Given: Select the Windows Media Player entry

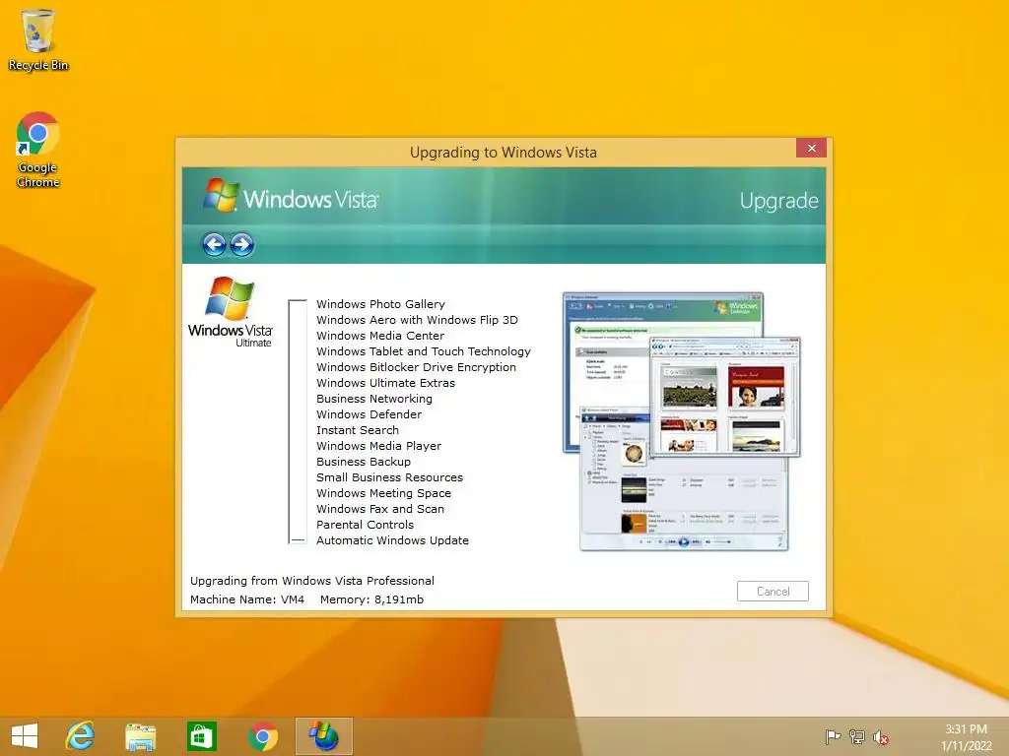Looking at the screenshot, I should [378, 446].
